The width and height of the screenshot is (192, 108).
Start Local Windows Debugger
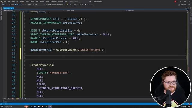(55, 5)
